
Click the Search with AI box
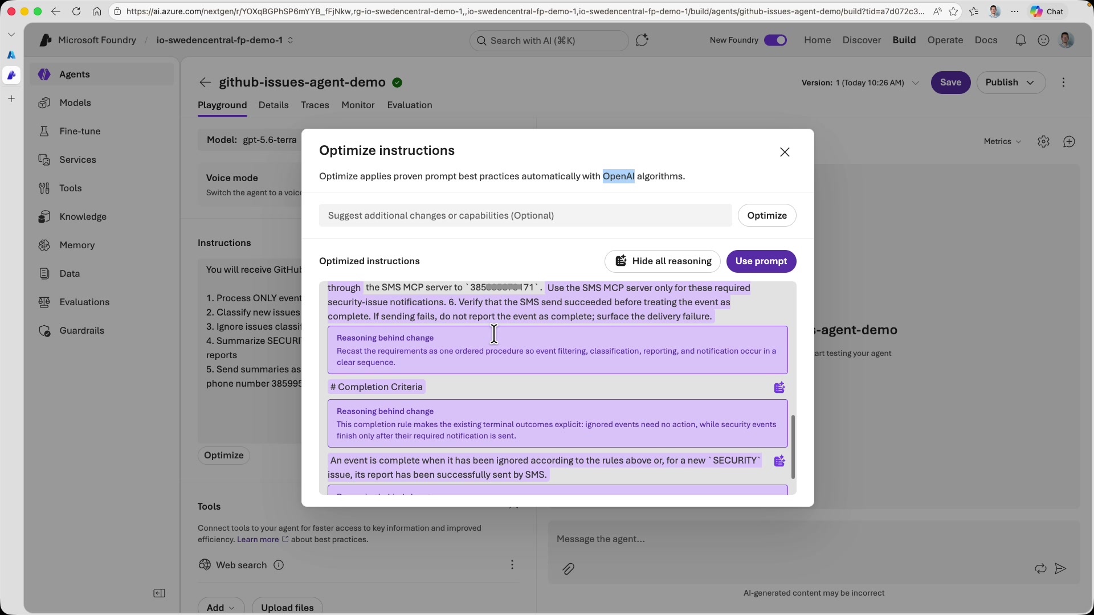[549, 40]
